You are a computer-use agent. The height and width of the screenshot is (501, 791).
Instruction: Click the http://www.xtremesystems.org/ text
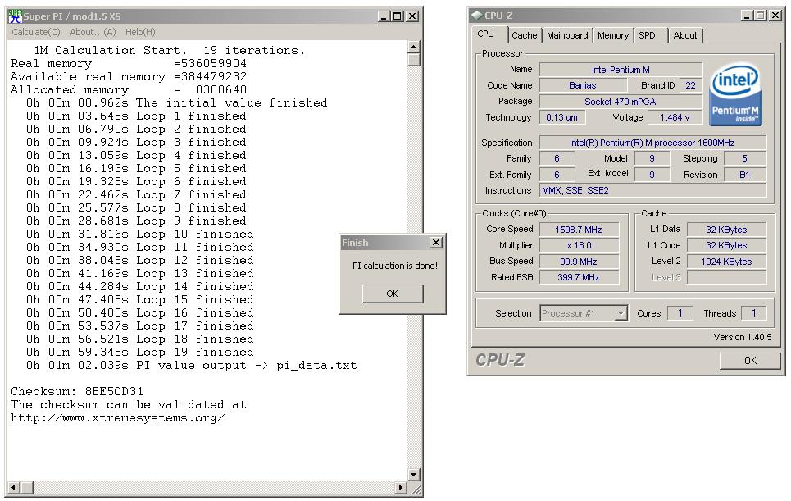click(x=117, y=417)
